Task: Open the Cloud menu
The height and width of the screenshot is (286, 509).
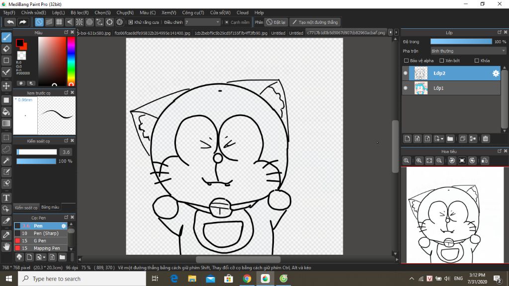Action: [x=243, y=12]
